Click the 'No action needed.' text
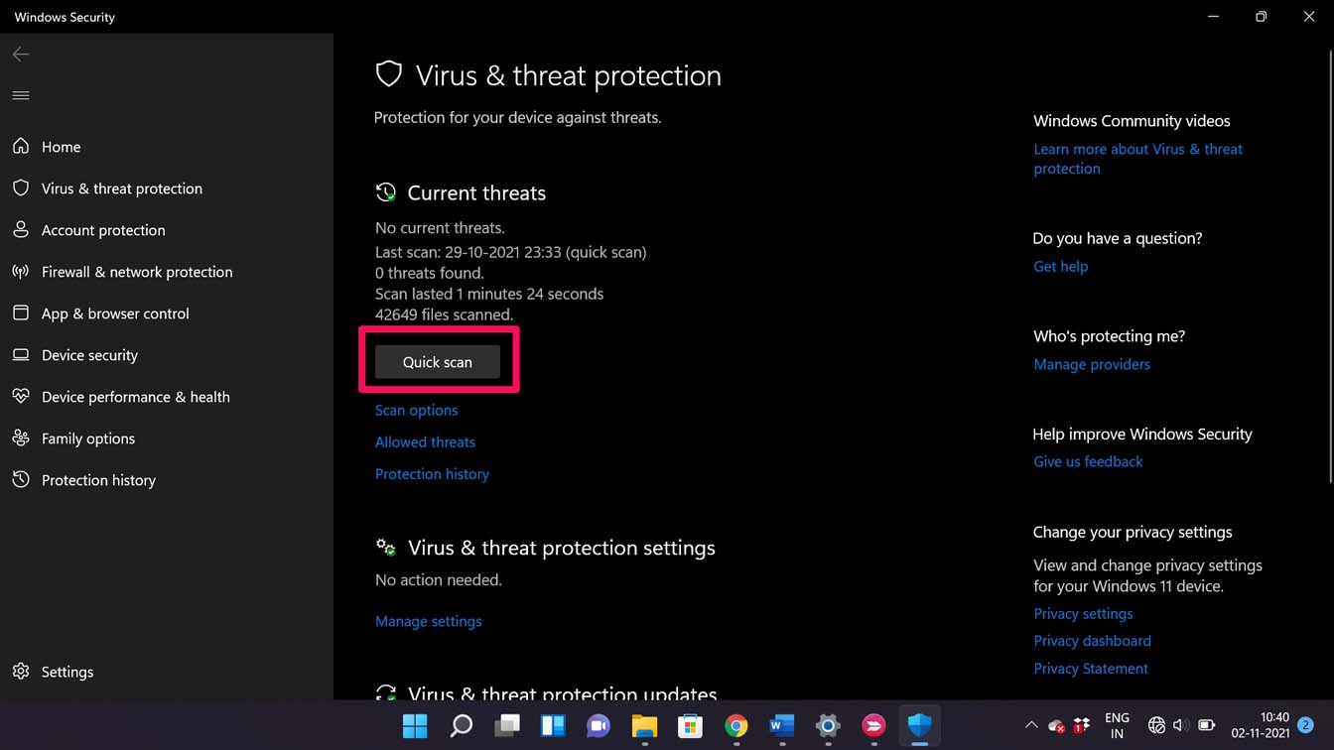 pyautogui.click(x=439, y=579)
